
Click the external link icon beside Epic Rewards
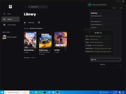tap(100, 22)
